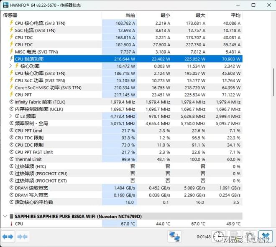The height and width of the screenshot is (247, 276).
Task: Click the clock reset-timer icon
Action: 218,237
